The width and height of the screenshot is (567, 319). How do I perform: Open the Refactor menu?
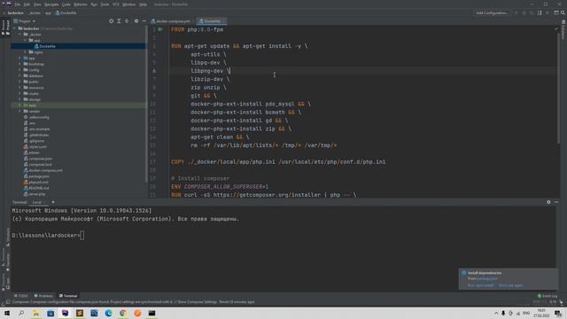click(81, 4)
